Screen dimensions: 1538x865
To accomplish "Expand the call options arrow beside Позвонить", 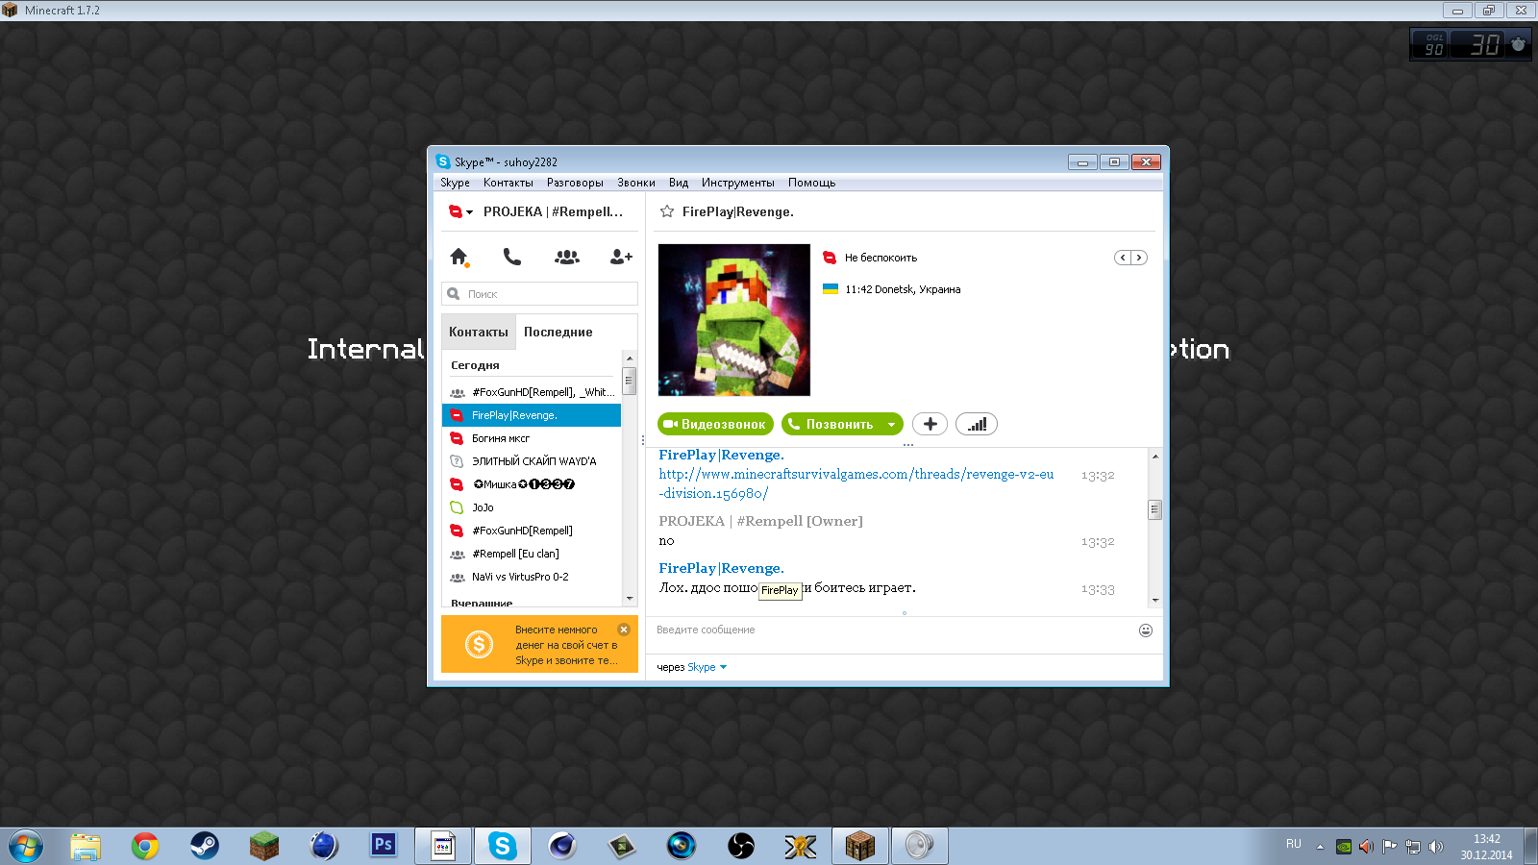I will click(892, 424).
